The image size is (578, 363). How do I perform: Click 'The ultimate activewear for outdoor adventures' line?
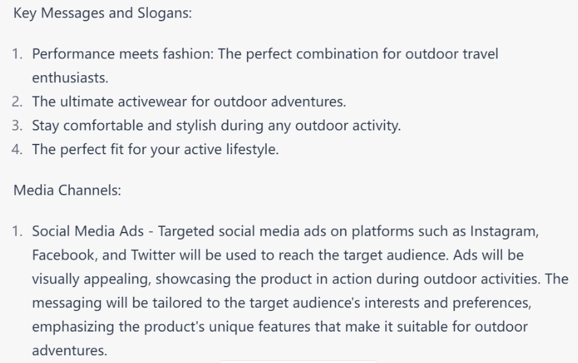189,102
